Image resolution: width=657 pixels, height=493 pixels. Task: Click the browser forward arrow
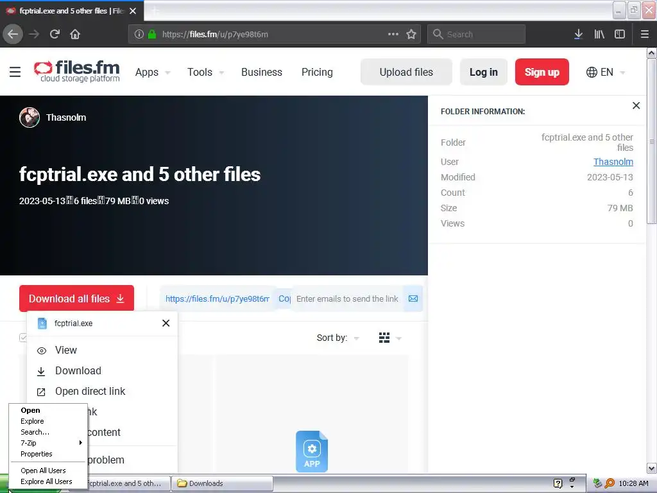(x=34, y=34)
